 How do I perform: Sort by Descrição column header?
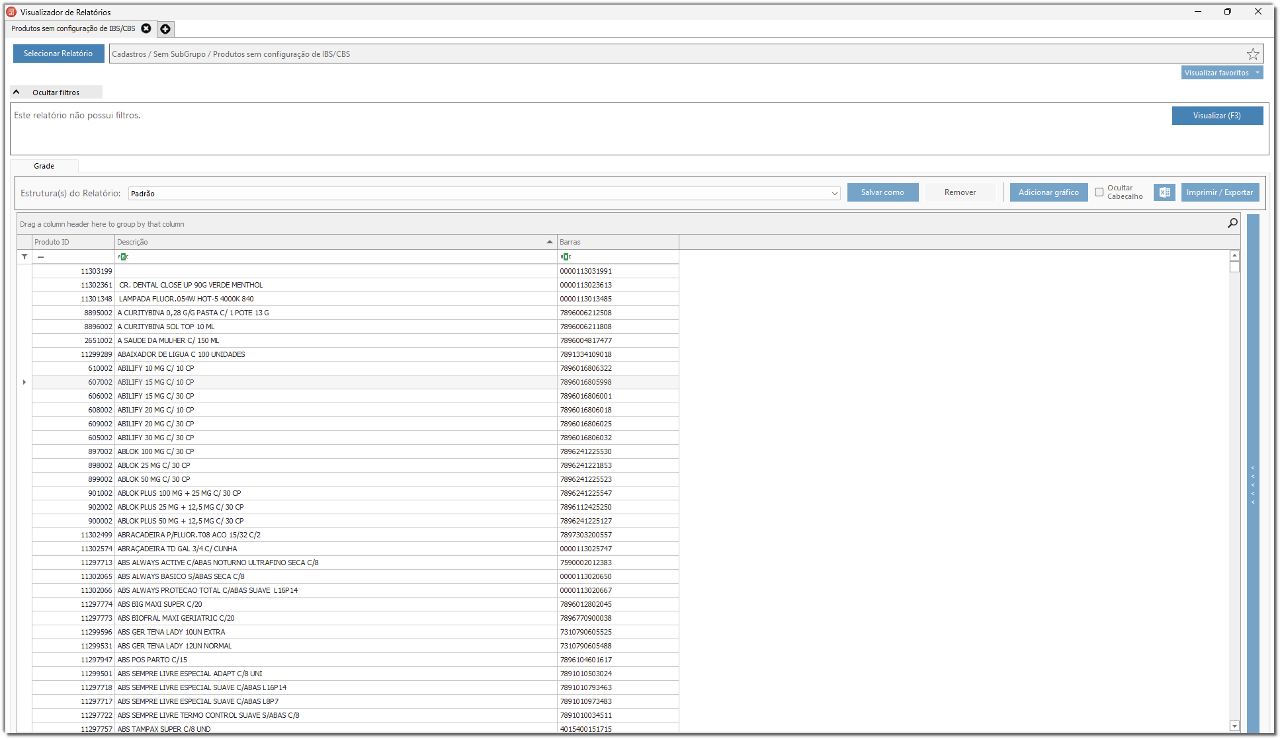[336, 242]
